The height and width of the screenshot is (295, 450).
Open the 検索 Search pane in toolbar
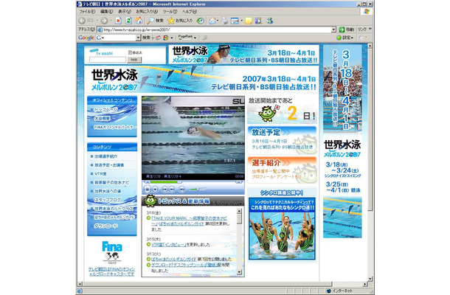pos(155,21)
